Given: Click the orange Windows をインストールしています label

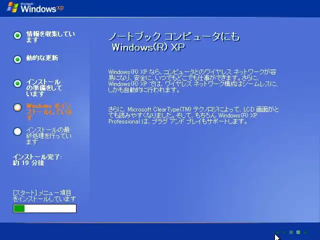Looking at the screenshot, I should pyautogui.click(x=49, y=112).
